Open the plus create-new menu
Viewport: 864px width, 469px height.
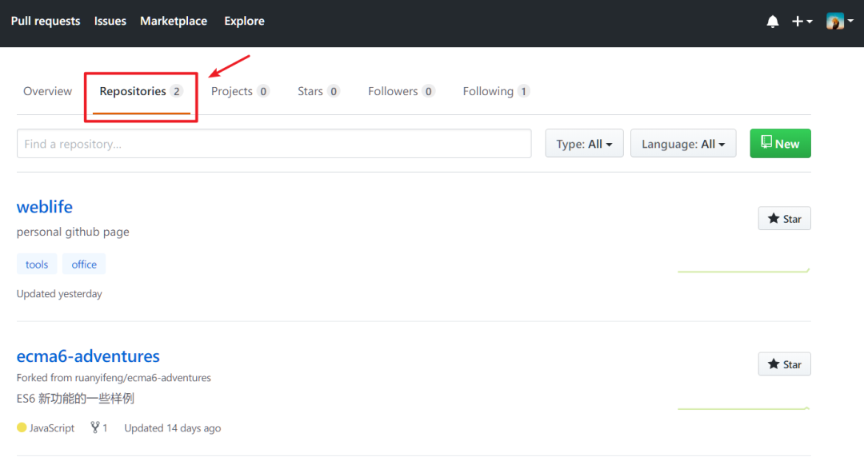point(802,22)
